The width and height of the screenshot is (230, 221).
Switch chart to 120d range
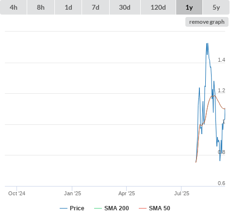point(158,7)
